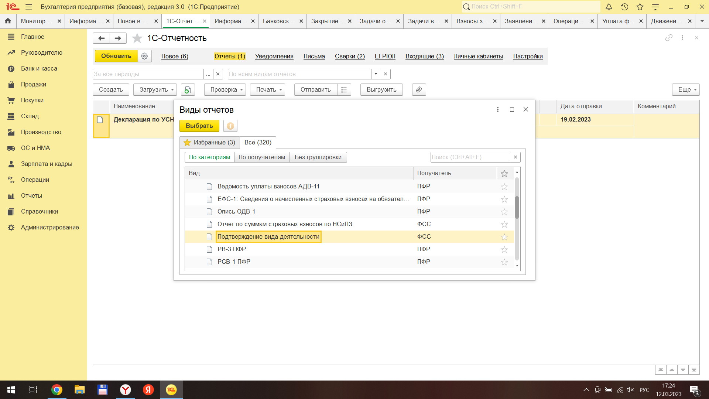Open the history clock icon
This screenshot has width=709, height=399.
[x=624, y=7]
